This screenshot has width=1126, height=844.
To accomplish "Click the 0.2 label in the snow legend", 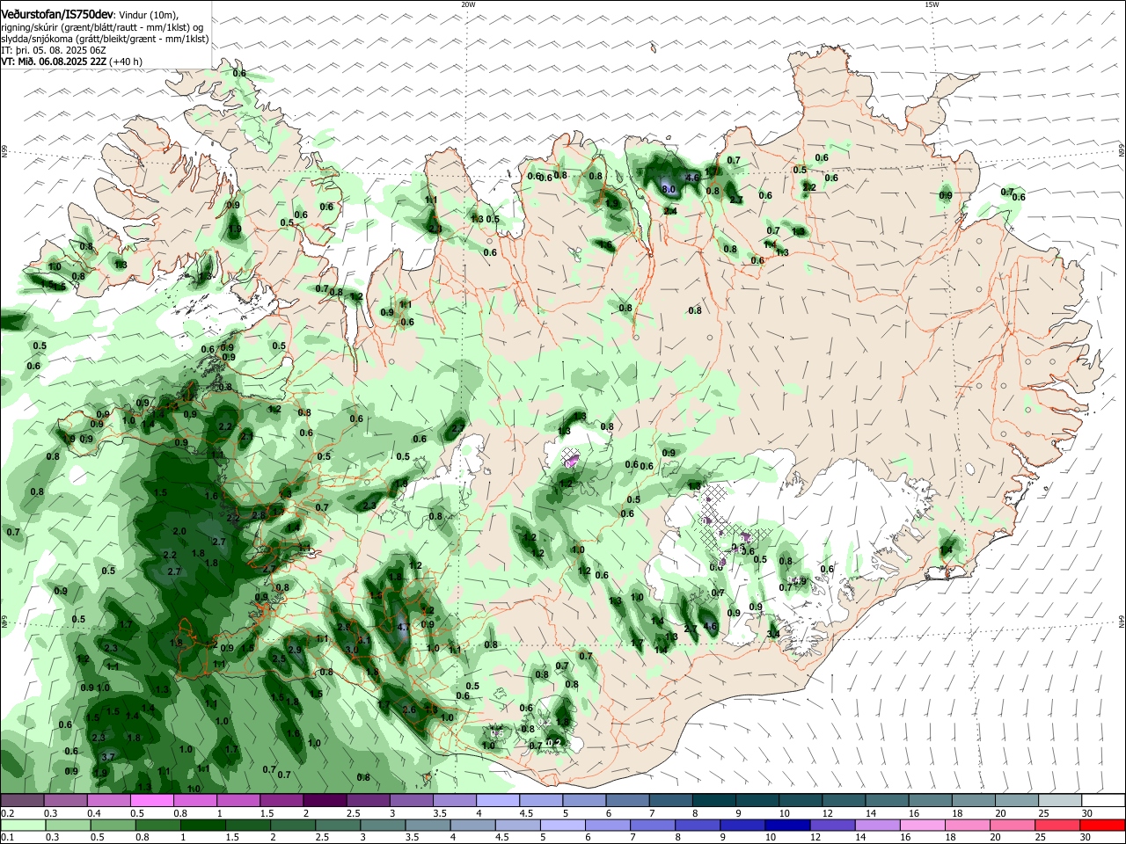I will tap(6, 813).
